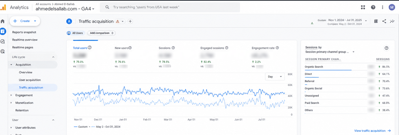Expand User attributes tree item

pos(11,128)
